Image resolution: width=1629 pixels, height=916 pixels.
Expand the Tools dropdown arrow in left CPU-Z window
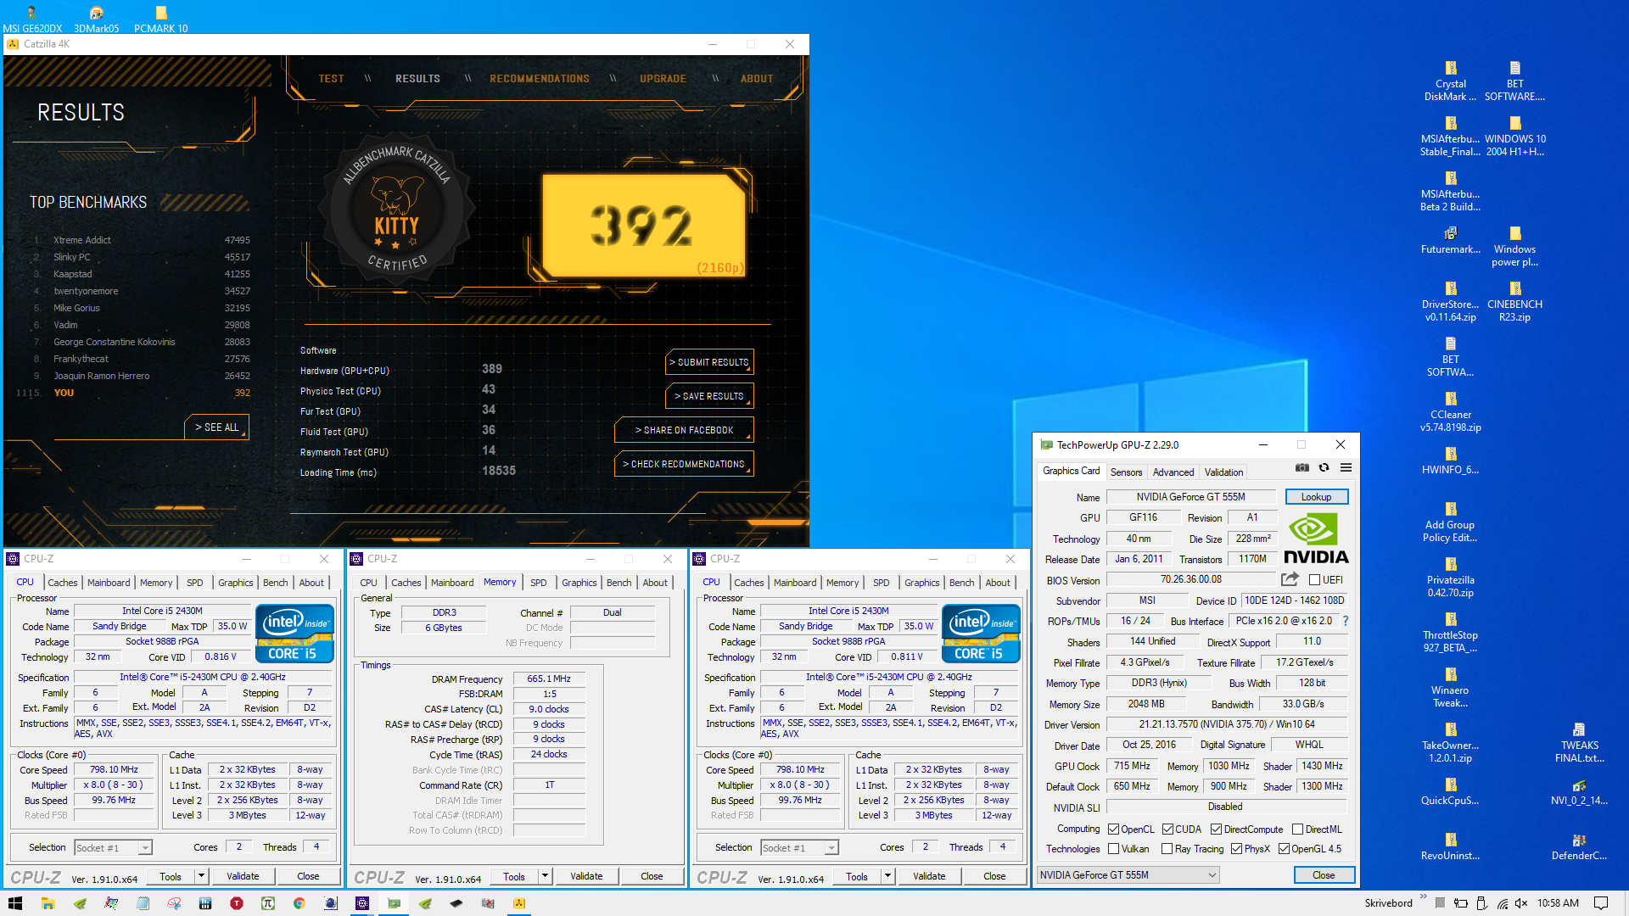point(201,876)
